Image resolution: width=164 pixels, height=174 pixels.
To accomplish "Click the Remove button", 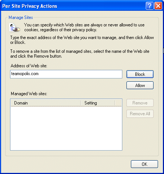I will point(140,103).
